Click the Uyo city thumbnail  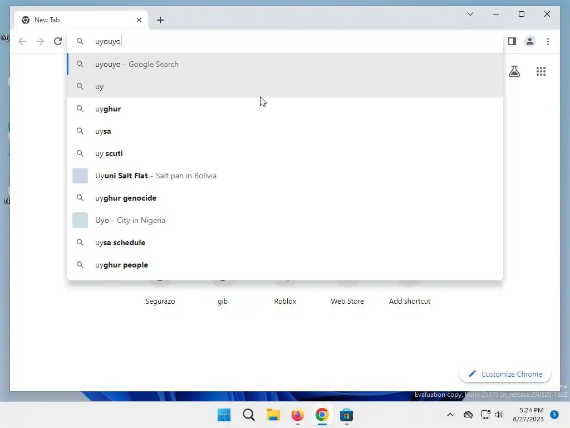click(x=80, y=220)
